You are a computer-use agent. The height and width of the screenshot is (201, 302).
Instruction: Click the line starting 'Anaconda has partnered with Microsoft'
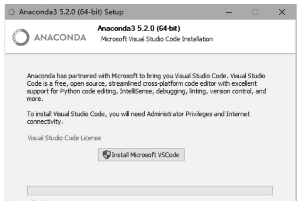[x=146, y=76]
